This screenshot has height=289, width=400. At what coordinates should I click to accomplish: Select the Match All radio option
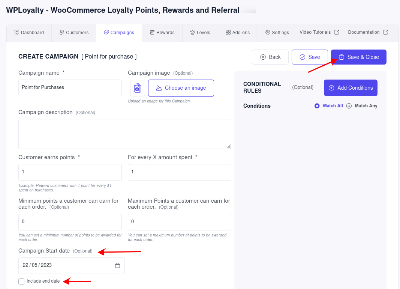317,106
